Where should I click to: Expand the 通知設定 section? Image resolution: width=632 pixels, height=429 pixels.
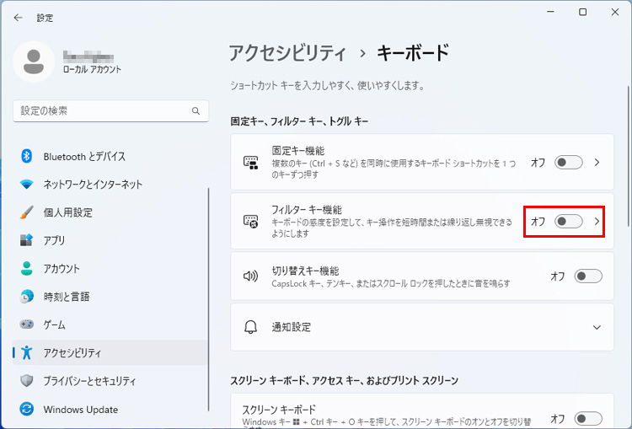[597, 327]
